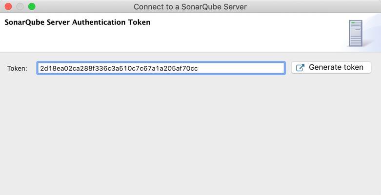Zoom the window with the green button

tap(32, 6)
